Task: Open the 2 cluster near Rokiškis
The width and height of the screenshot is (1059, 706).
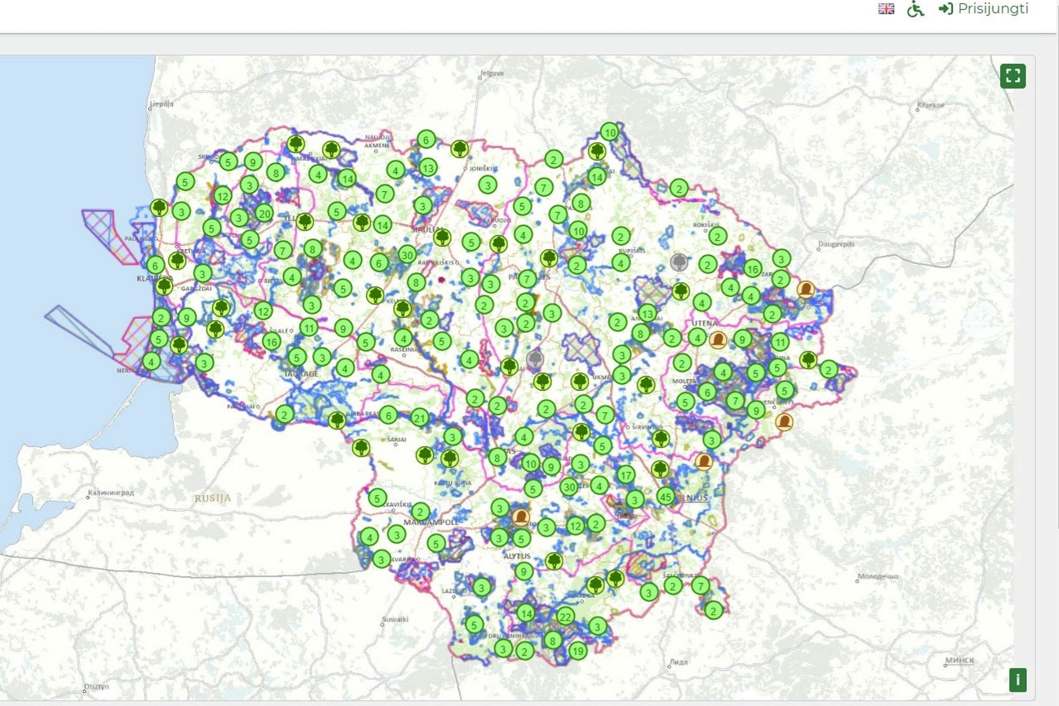Action: 718,236
